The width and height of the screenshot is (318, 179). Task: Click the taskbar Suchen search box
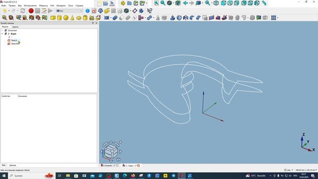pyautogui.click(x=31, y=176)
